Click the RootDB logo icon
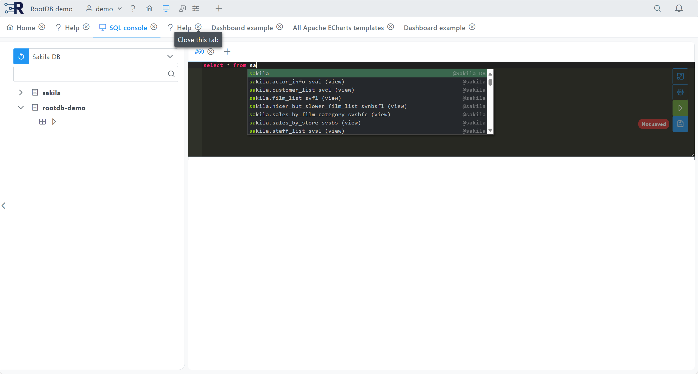Image resolution: width=698 pixels, height=374 pixels. [x=14, y=8]
